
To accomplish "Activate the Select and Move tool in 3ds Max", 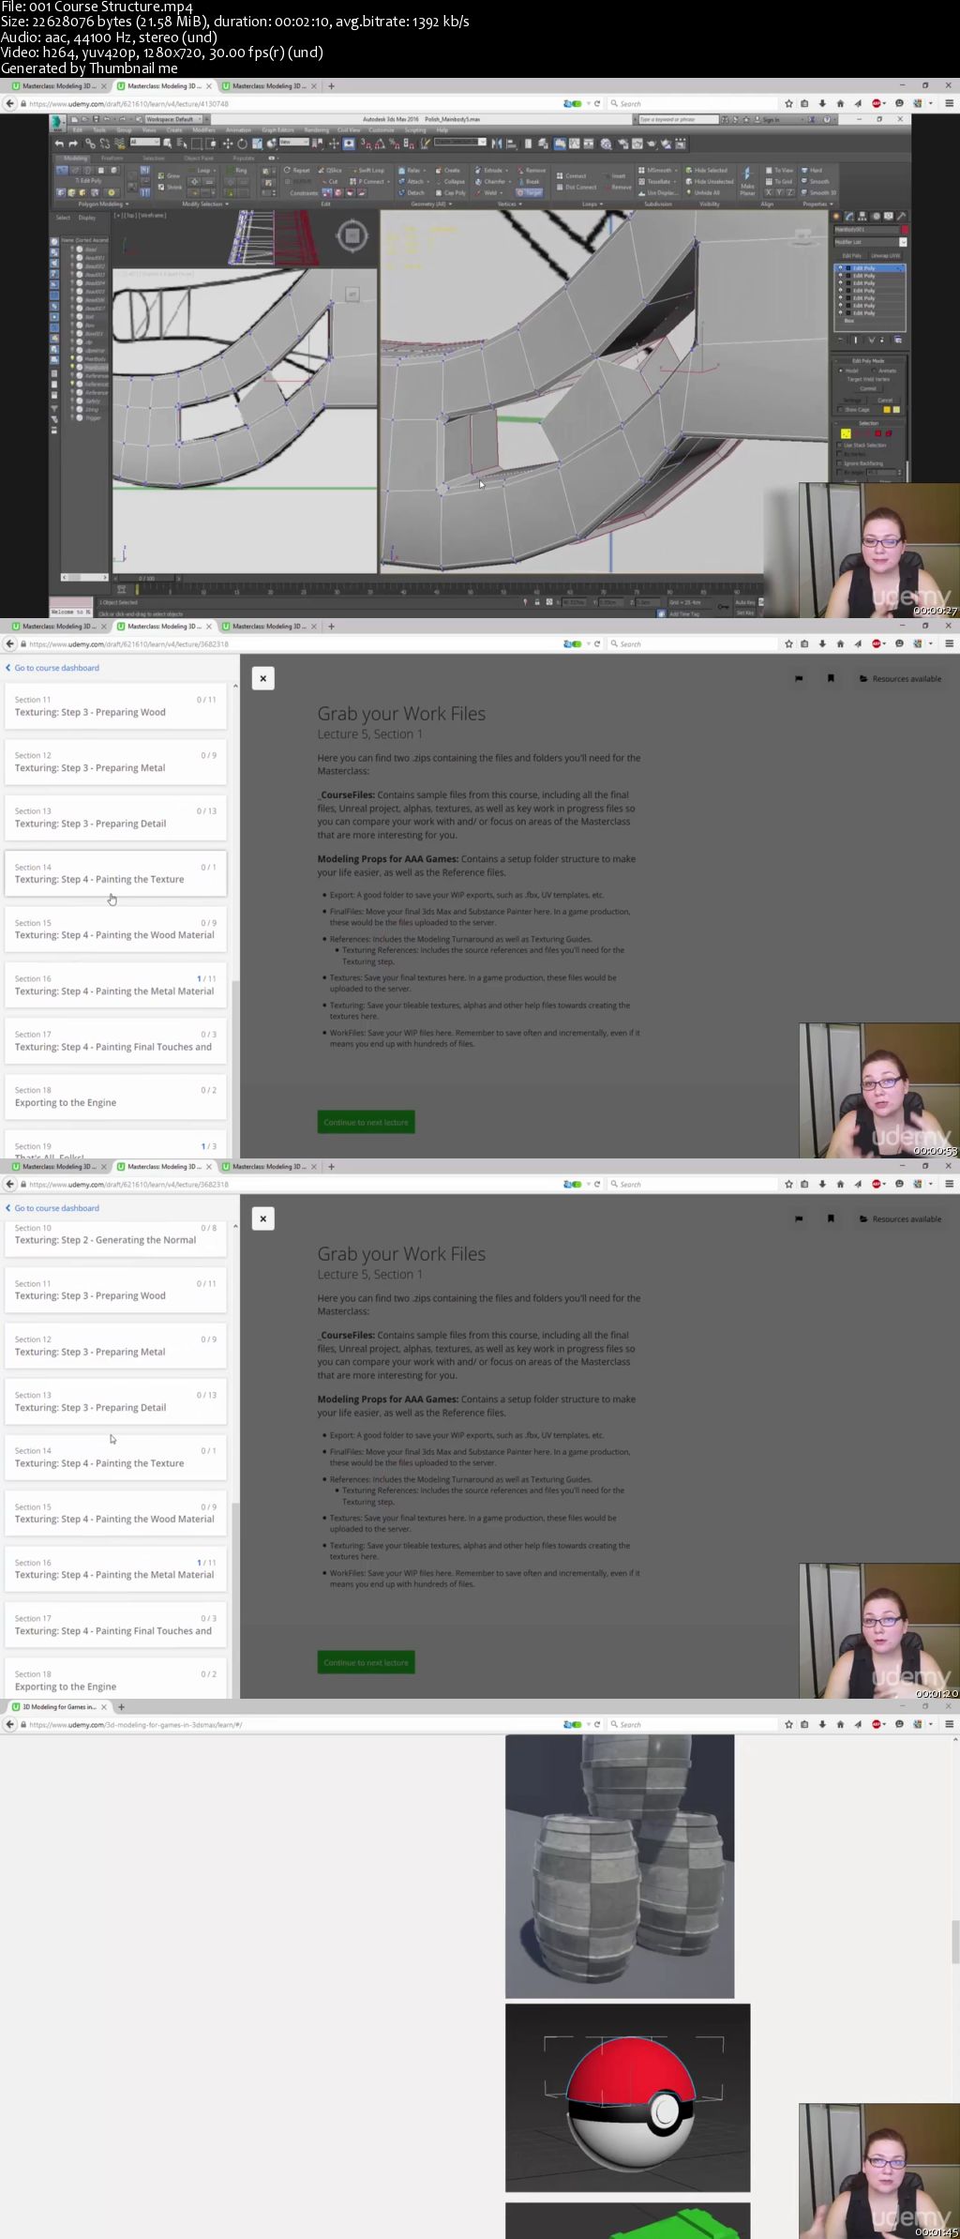I will 228,144.
